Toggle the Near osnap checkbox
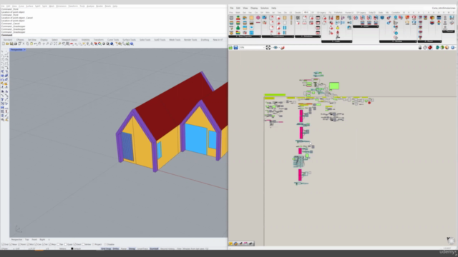Screen dimensions: 458x257 (11, 244)
